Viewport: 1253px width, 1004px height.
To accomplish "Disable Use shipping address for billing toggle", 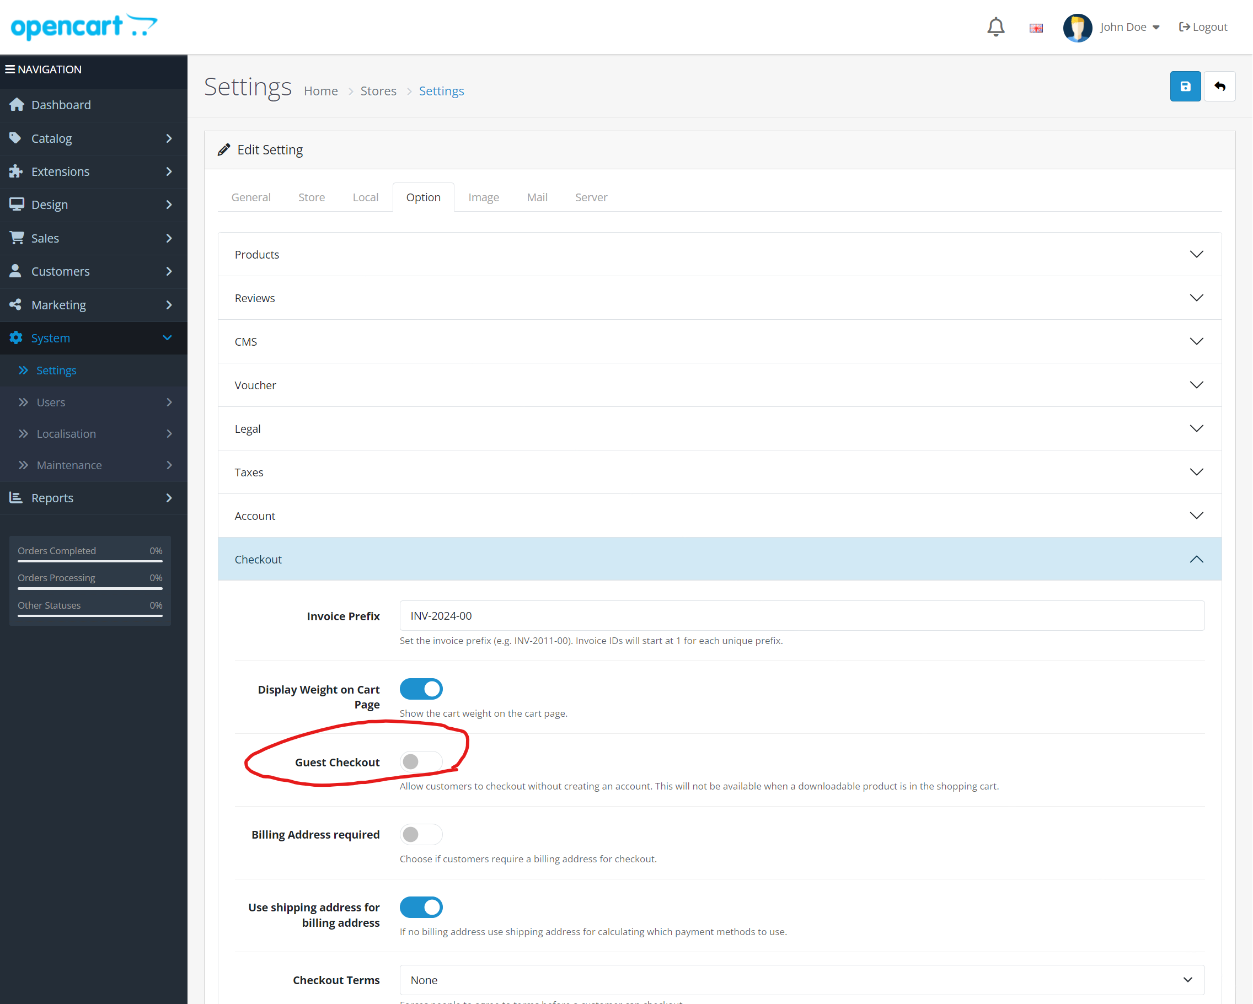I will click(x=421, y=908).
